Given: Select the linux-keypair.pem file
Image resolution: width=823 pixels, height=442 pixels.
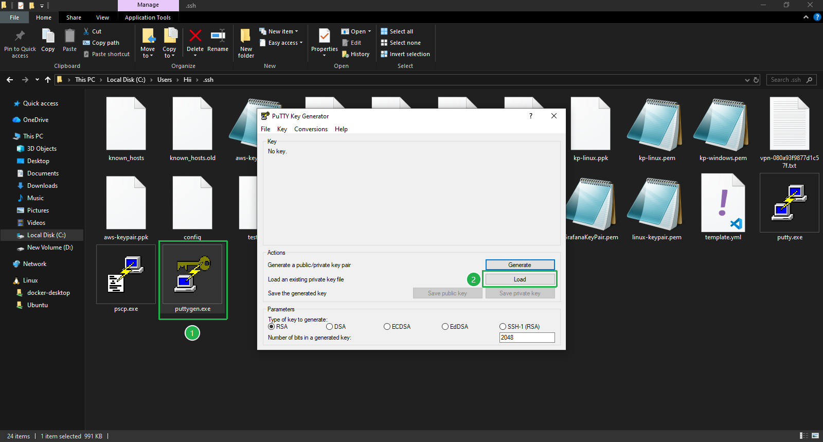Looking at the screenshot, I should (x=657, y=207).
